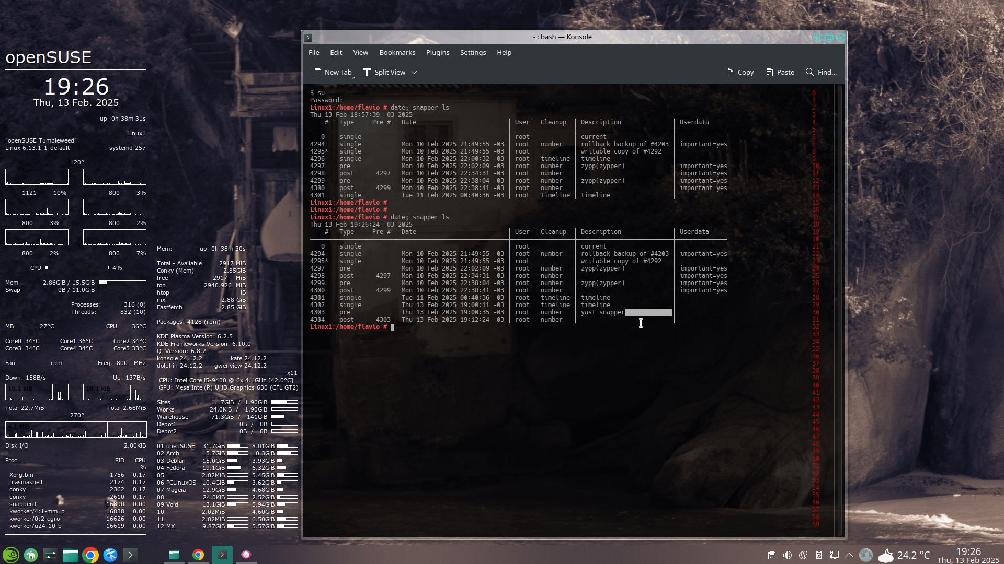Launch the pinned Chrome icon beside the folder
Screen dimensions: 1004x564
point(90,555)
